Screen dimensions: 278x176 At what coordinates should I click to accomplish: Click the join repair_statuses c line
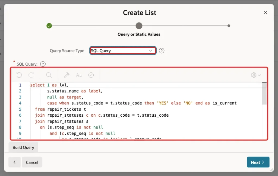point(102,115)
